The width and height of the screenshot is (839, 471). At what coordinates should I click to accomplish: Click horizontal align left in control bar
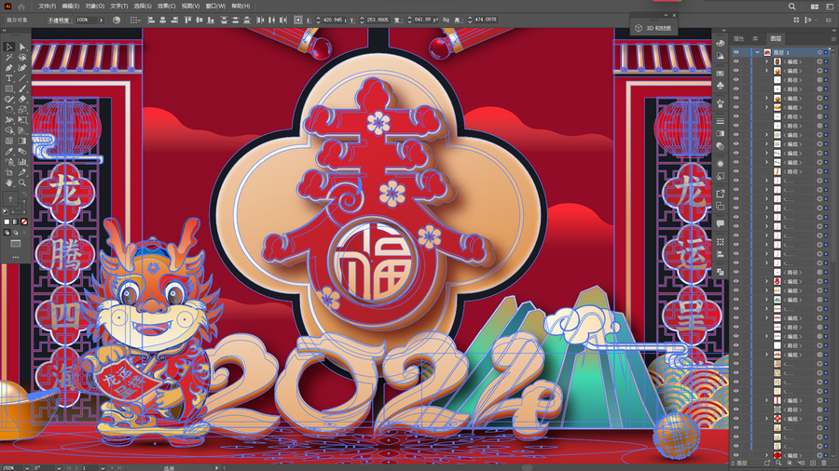[151, 20]
